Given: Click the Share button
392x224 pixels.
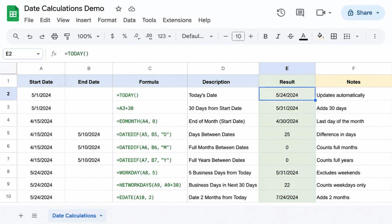Looking at the screenshot, I should coord(363,13).
